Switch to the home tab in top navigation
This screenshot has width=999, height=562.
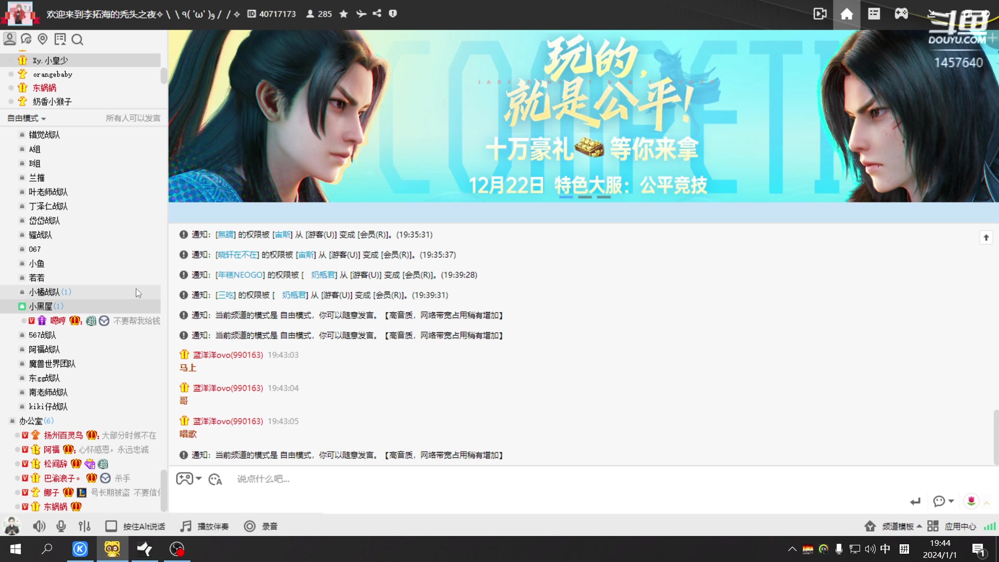[847, 14]
